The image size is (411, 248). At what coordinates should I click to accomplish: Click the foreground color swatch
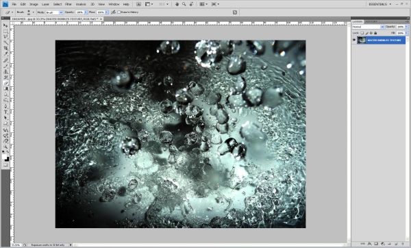[x=5, y=157]
